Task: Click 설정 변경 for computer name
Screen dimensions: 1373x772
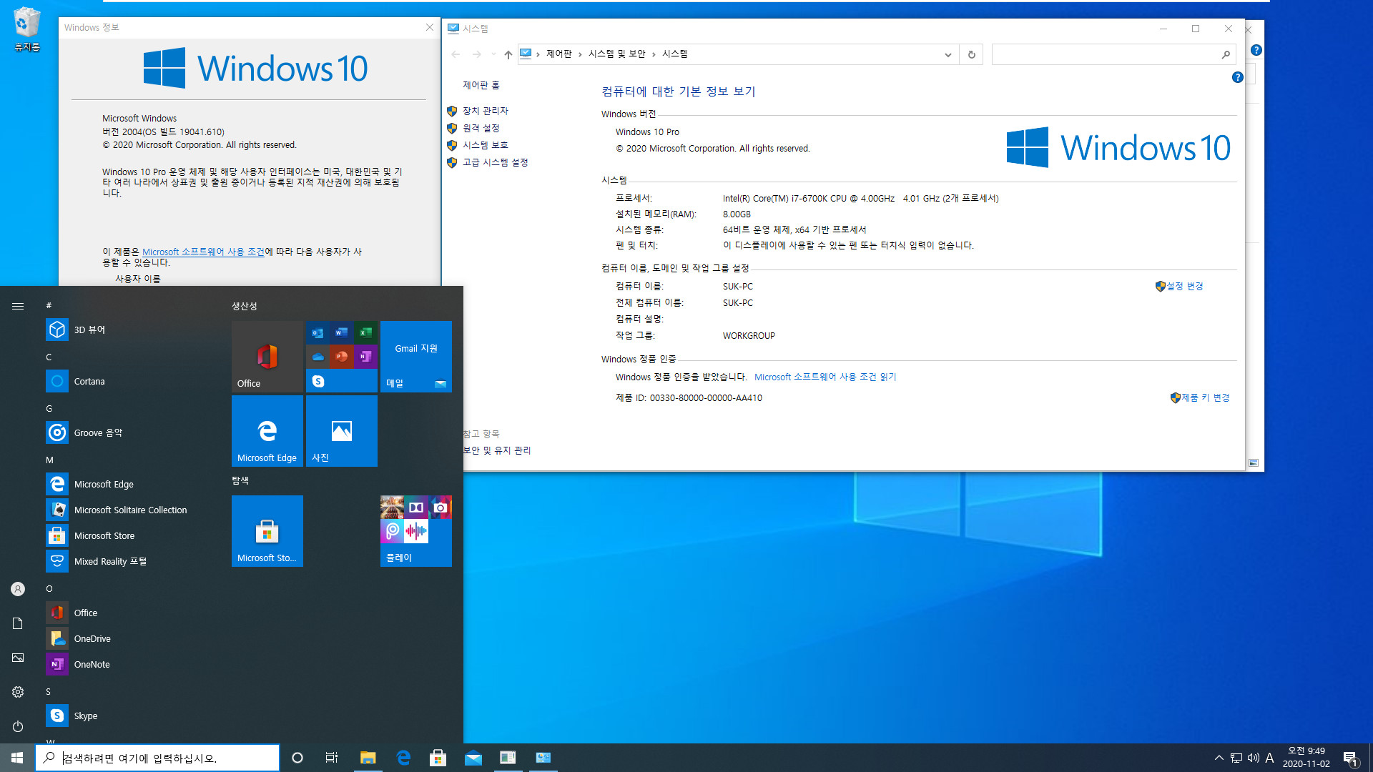Action: pos(1185,286)
